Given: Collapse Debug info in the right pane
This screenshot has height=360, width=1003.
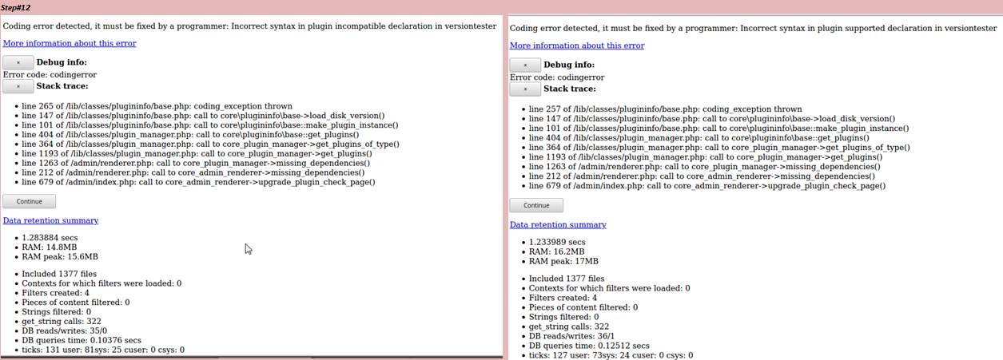Looking at the screenshot, I should [525, 65].
